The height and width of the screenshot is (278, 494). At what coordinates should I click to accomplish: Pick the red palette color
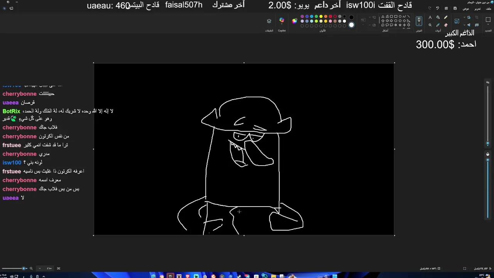click(330, 16)
